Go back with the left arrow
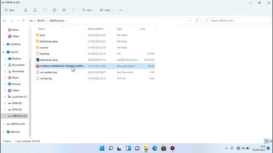 pos(5,21)
